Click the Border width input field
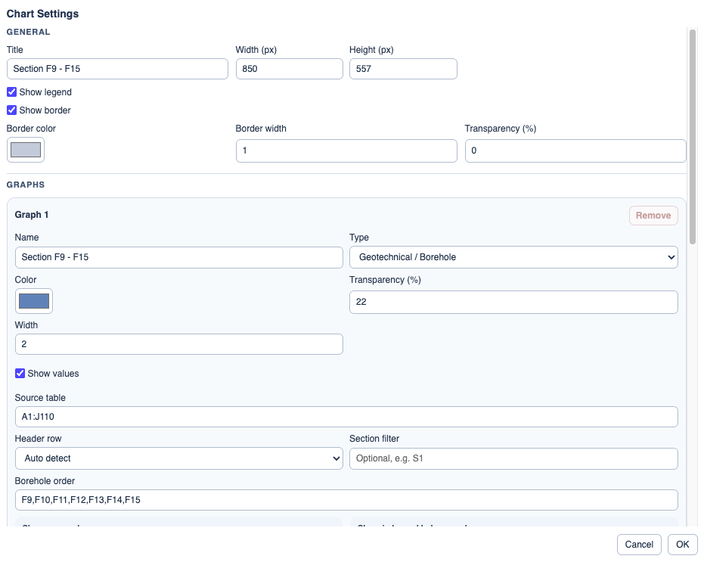This screenshot has height=562, width=704. [346, 151]
